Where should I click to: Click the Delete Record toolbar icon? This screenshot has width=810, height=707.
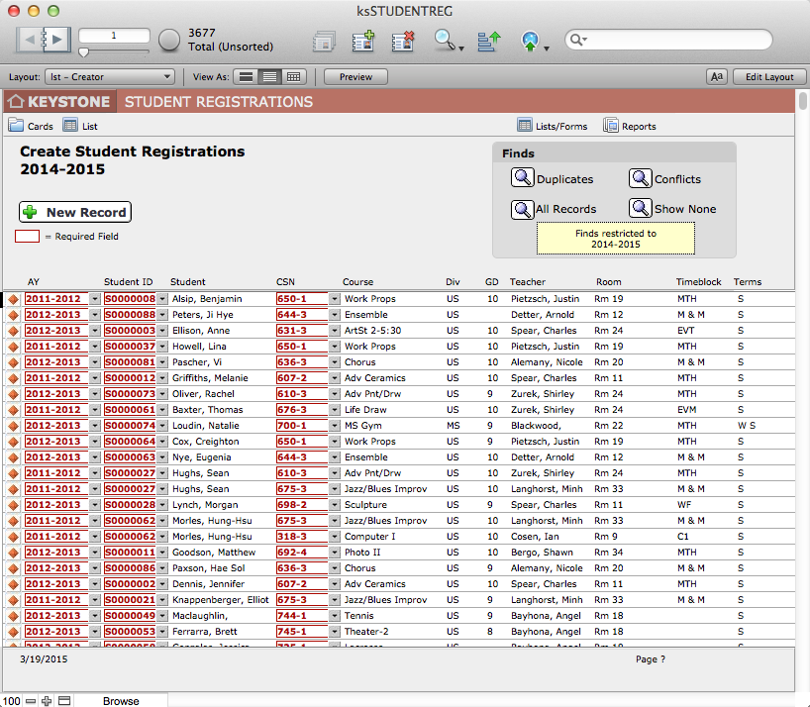(x=402, y=41)
